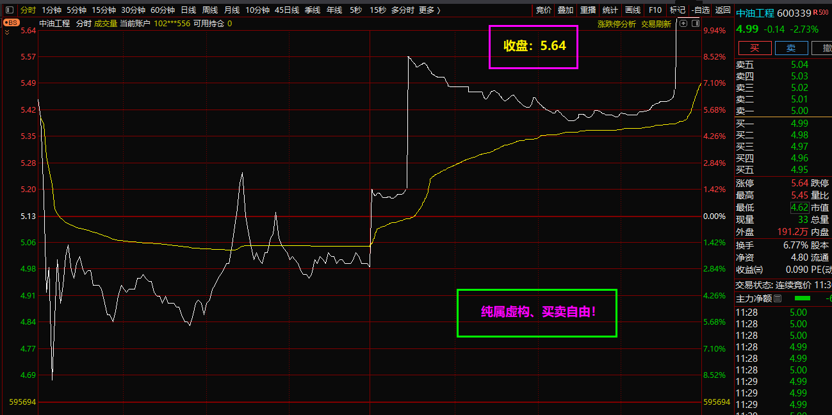Select the 15秒 period tab
The height and width of the screenshot is (415, 832).
tap(378, 10)
